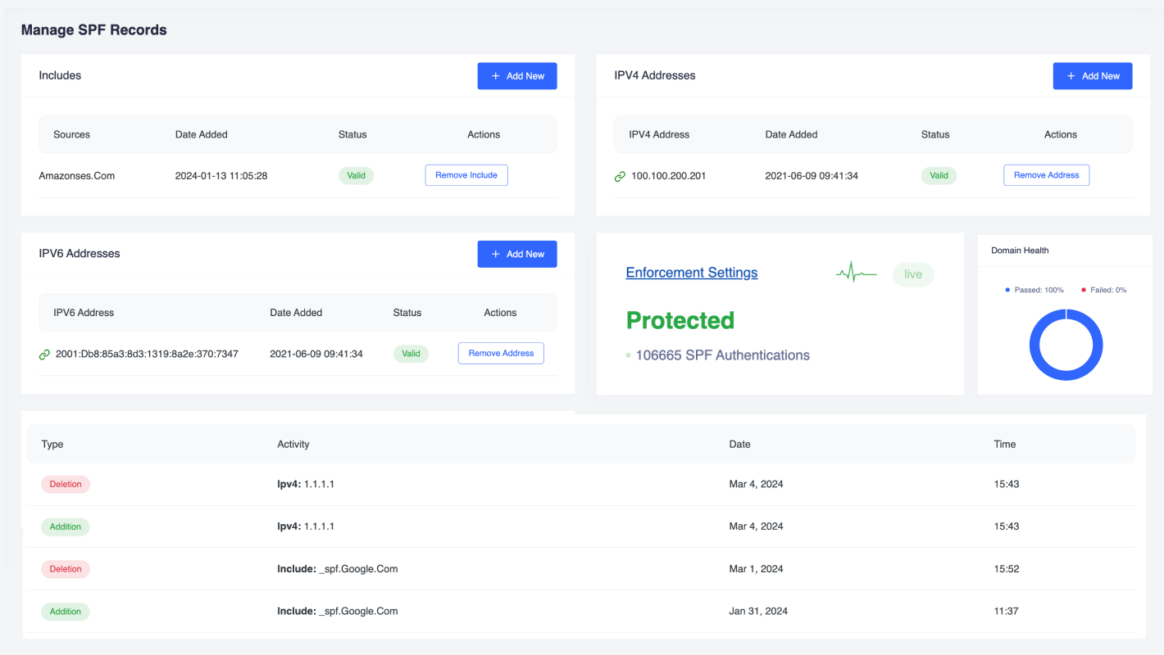Click the link icon beside the IPV6 address

[44, 355]
